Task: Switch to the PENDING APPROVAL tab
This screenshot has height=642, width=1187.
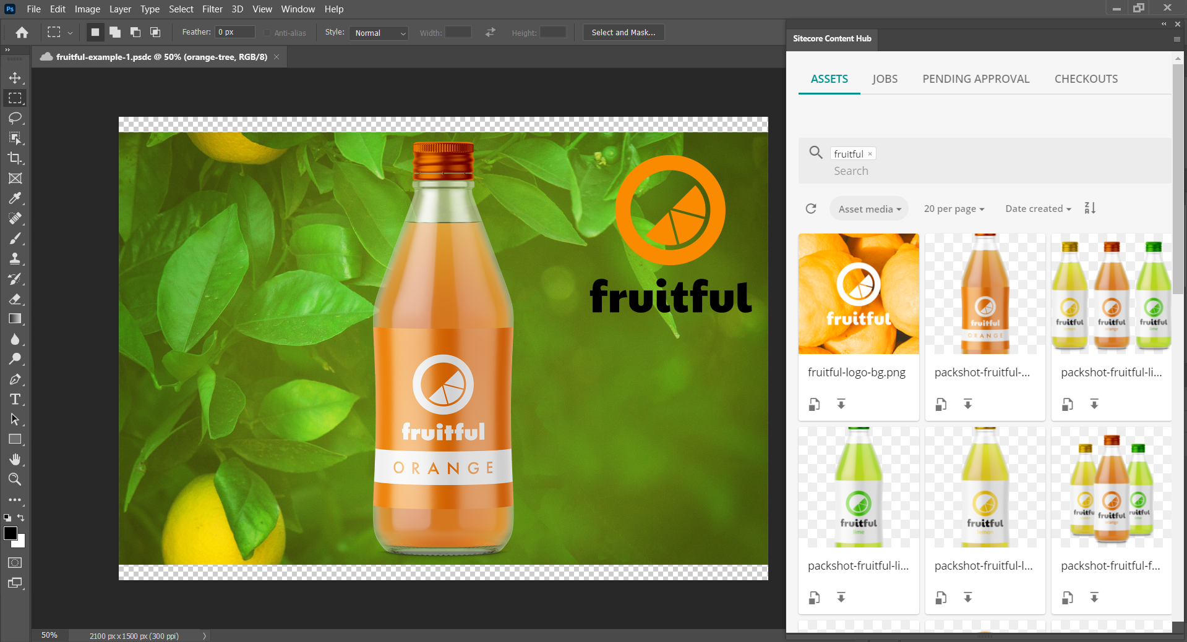Action: tap(975, 79)
